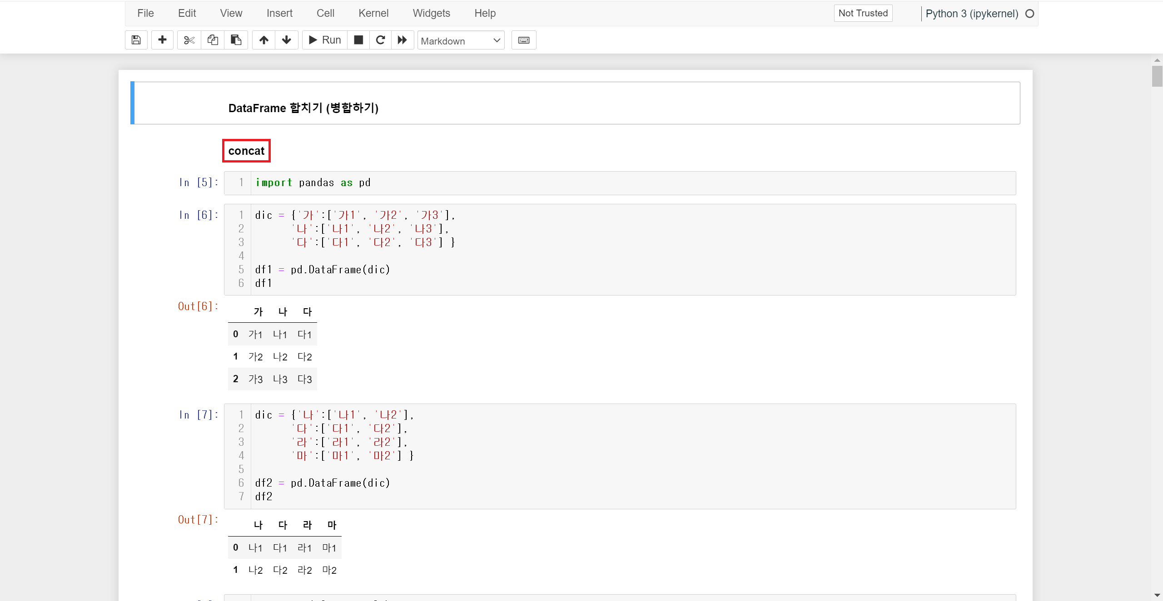Viewport: 1163px width, 601px height.
Task: Copy selected cells icon
Action: [x=213, y=40]
